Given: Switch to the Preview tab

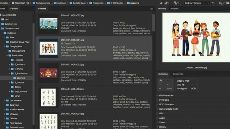Looking at the screenshot, I should click(x=162, y=9).
